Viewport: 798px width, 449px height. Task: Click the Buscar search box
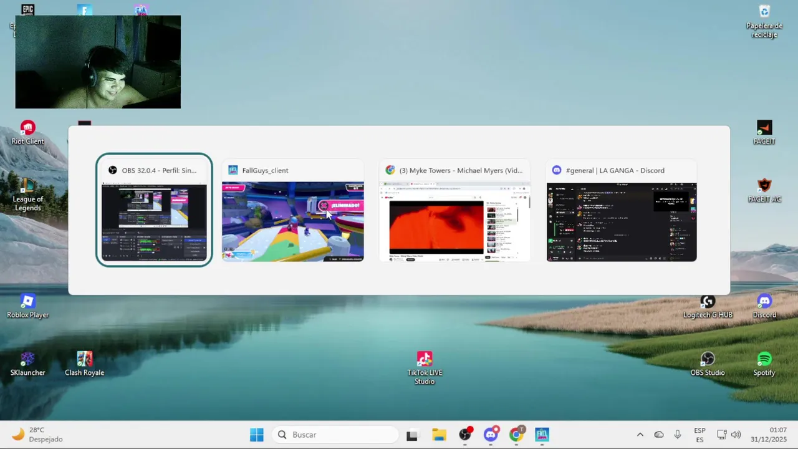tap(335, 435)
